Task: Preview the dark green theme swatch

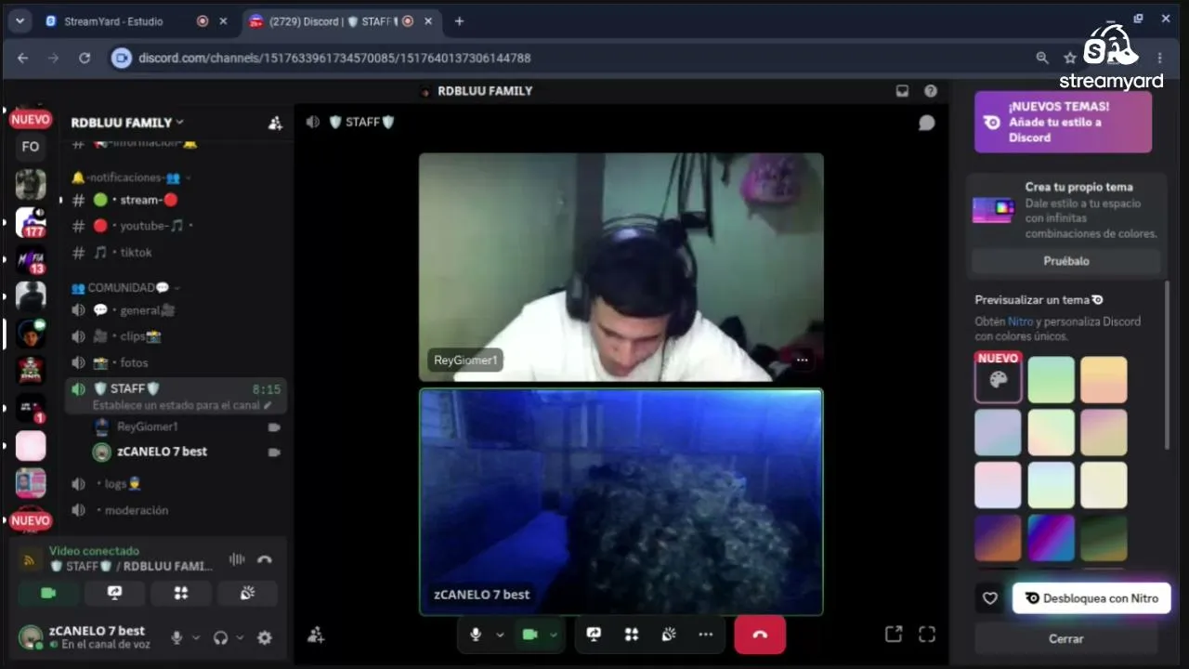Action: click(1104, 538)
